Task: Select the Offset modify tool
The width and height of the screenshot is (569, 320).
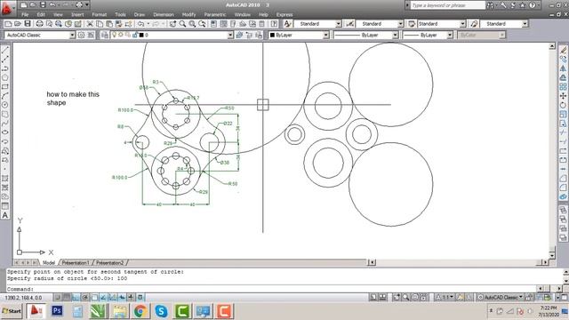Action: (x=563, y=77)
